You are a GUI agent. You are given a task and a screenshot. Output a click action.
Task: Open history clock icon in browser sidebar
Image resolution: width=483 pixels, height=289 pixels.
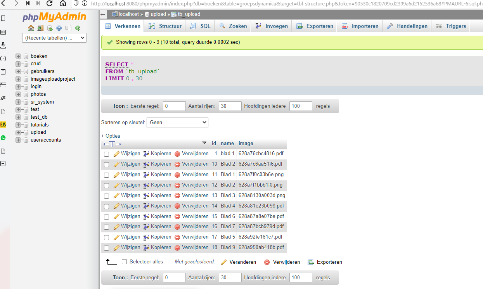coord(3,59)
